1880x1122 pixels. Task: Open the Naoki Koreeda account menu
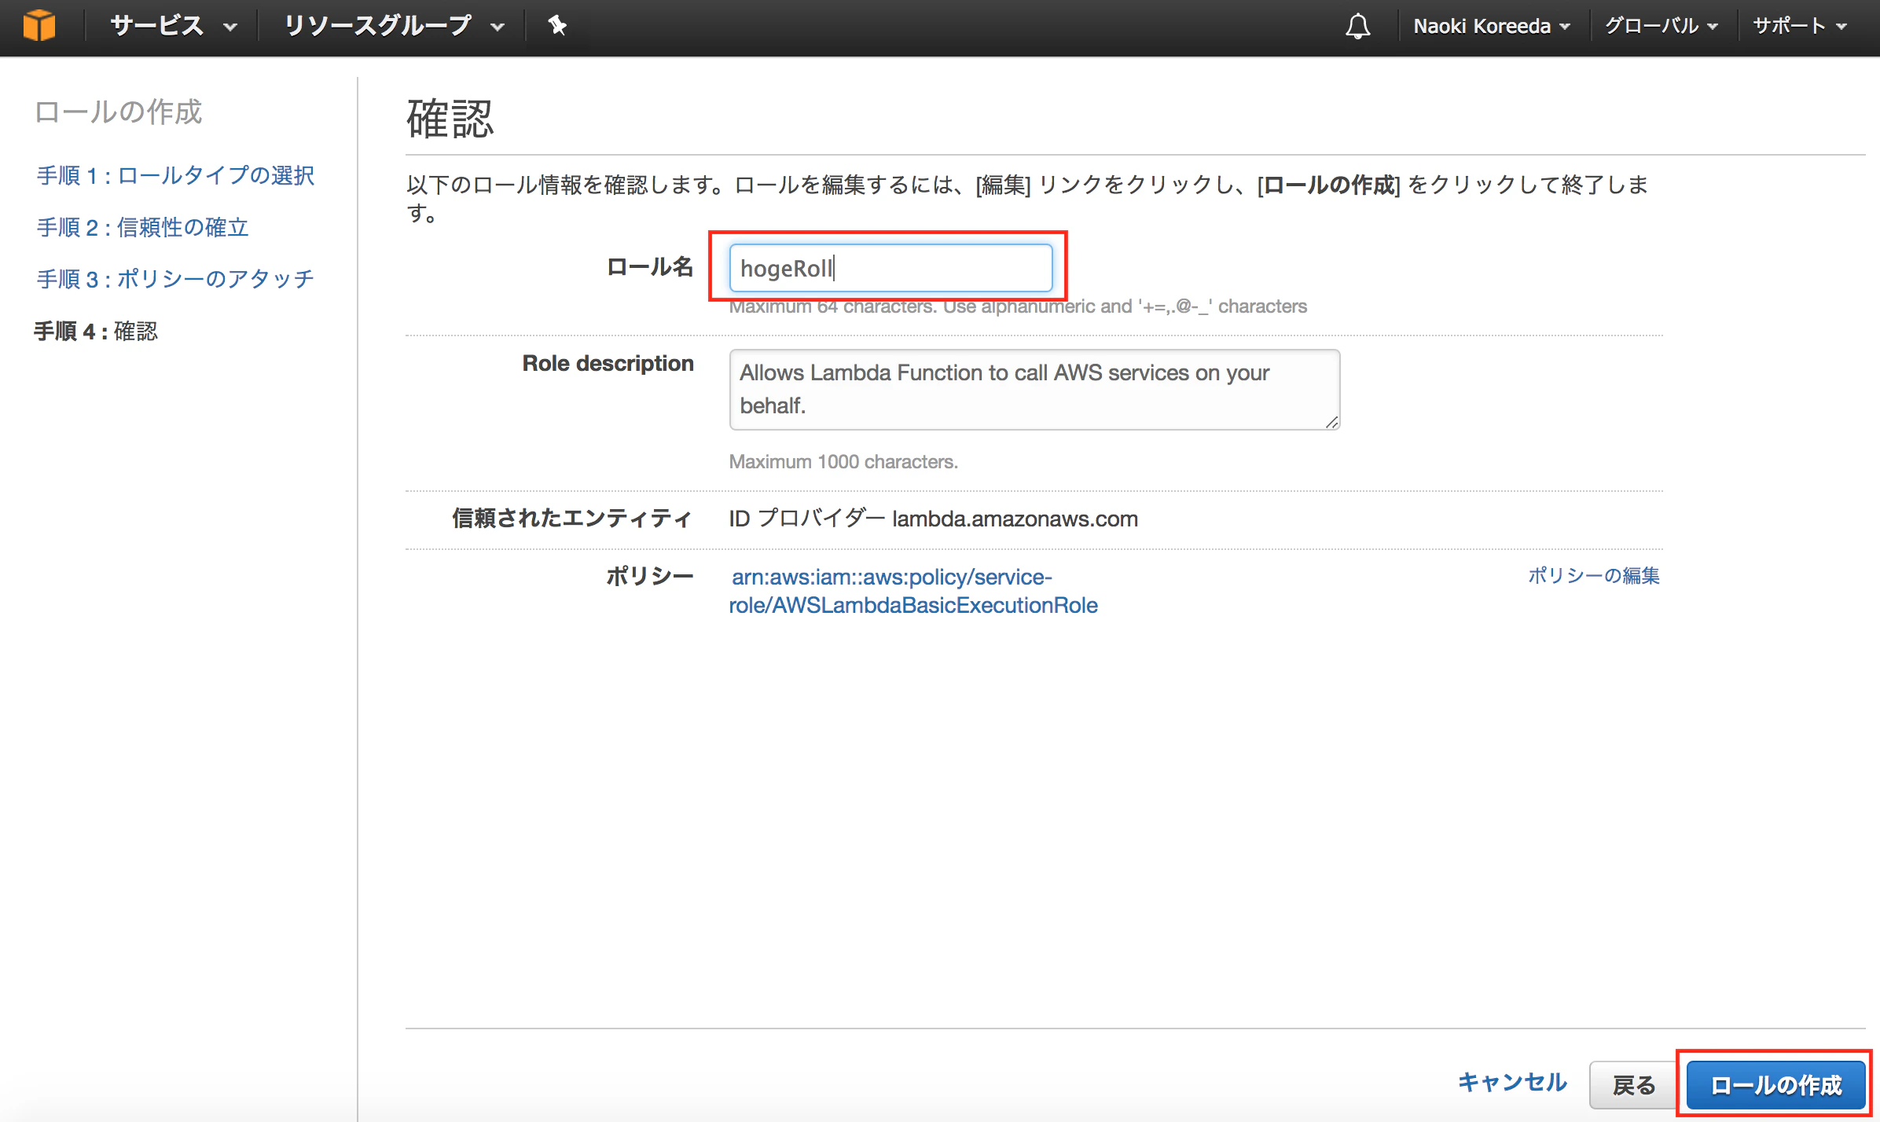[1491, 26]
